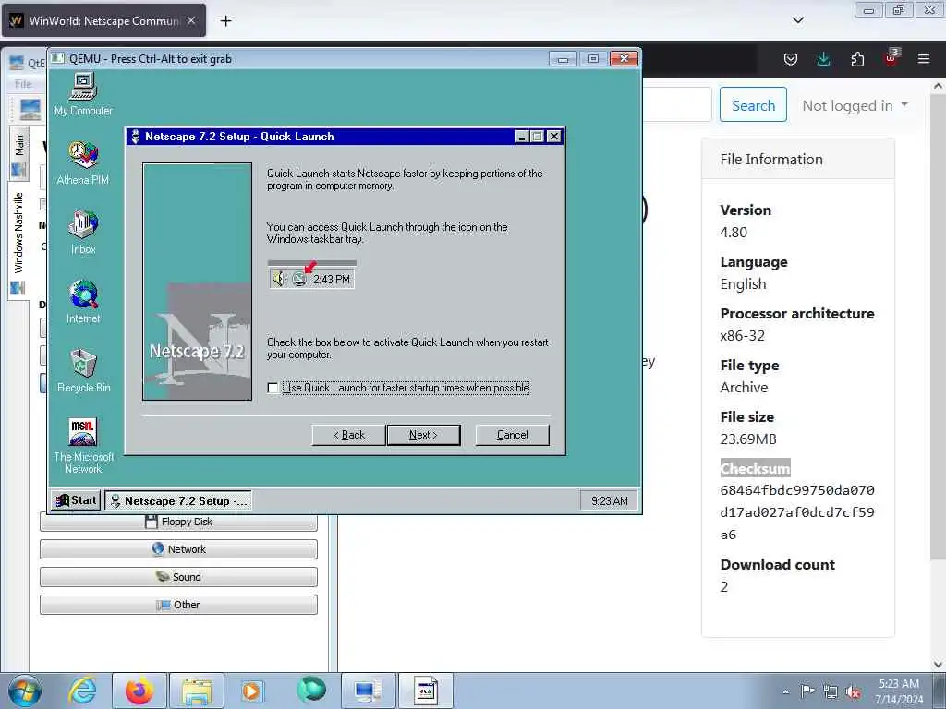
Task: Open the Firefox downloads panel
Action: click(823, 58)
